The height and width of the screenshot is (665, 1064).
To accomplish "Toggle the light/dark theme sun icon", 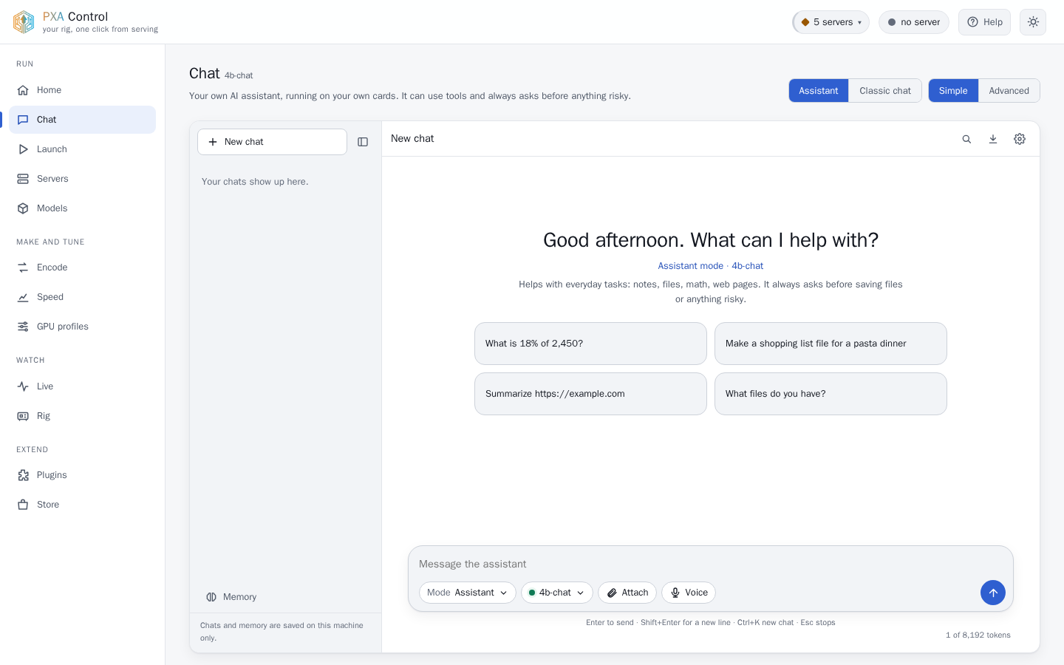I will [1033, 22].
